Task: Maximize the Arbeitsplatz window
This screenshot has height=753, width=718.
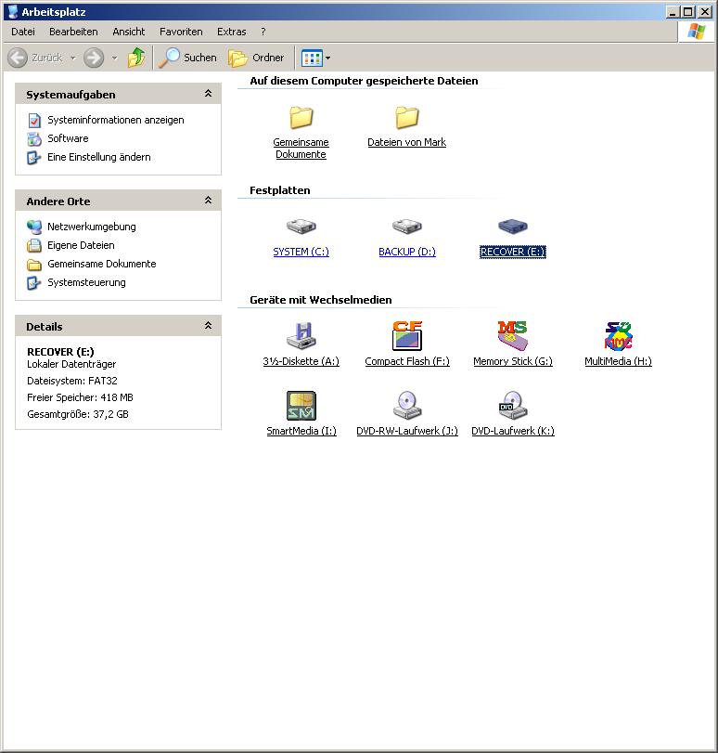Action: pos(688,12)
